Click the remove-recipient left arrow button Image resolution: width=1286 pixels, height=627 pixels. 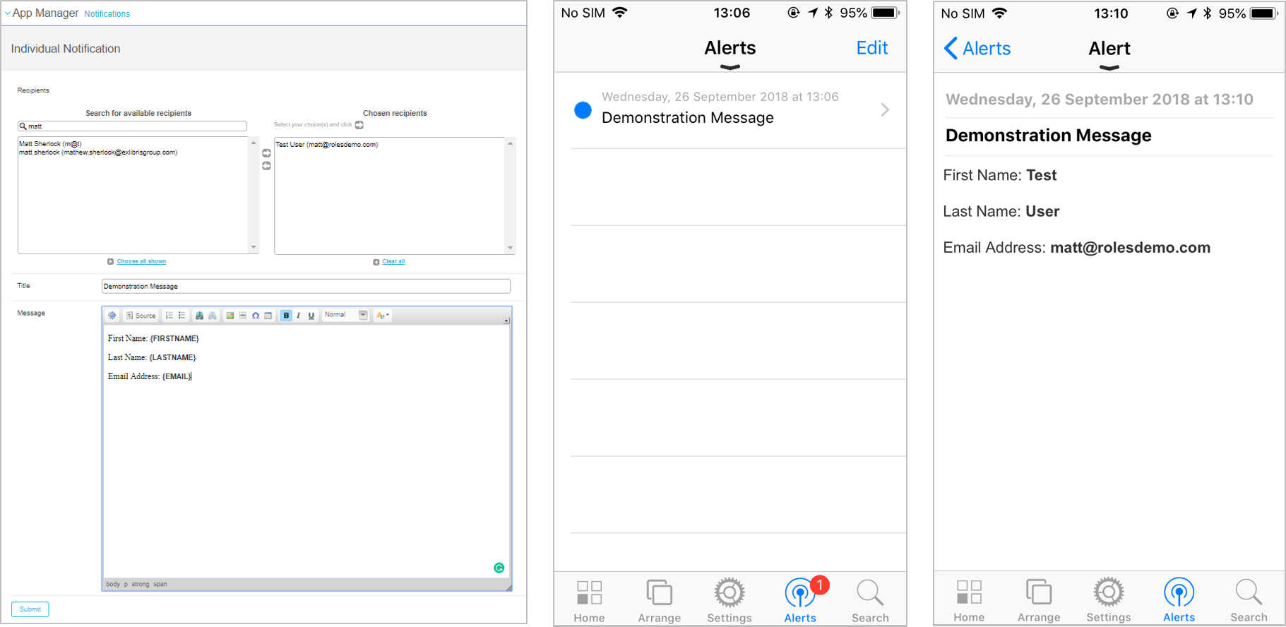click(x=266, y=166)
